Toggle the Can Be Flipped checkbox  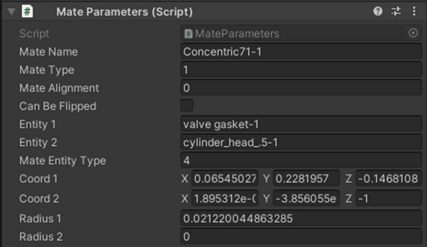[187, 106]
